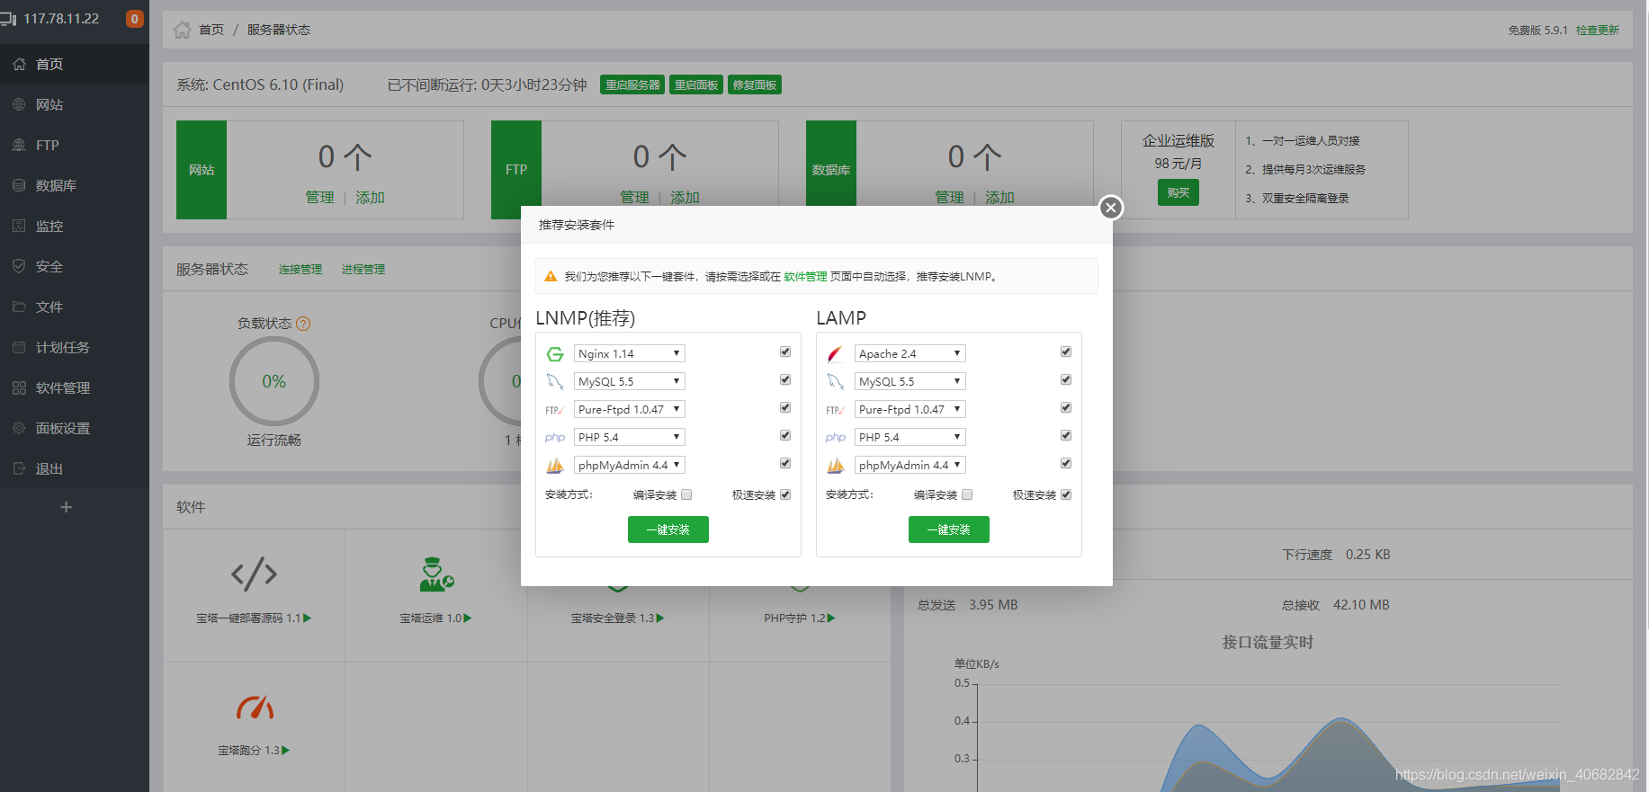Click the 安全 shield sidebar icon
1649x792 pixels.
tap(19, 266)
